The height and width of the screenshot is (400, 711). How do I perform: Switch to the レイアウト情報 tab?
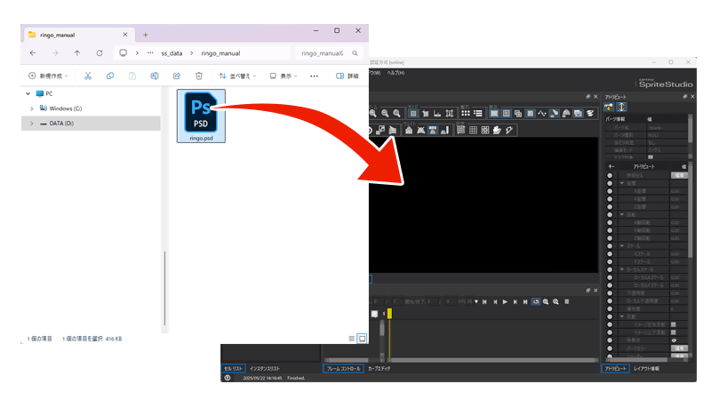pyautogui.click(x=647, y=369)
